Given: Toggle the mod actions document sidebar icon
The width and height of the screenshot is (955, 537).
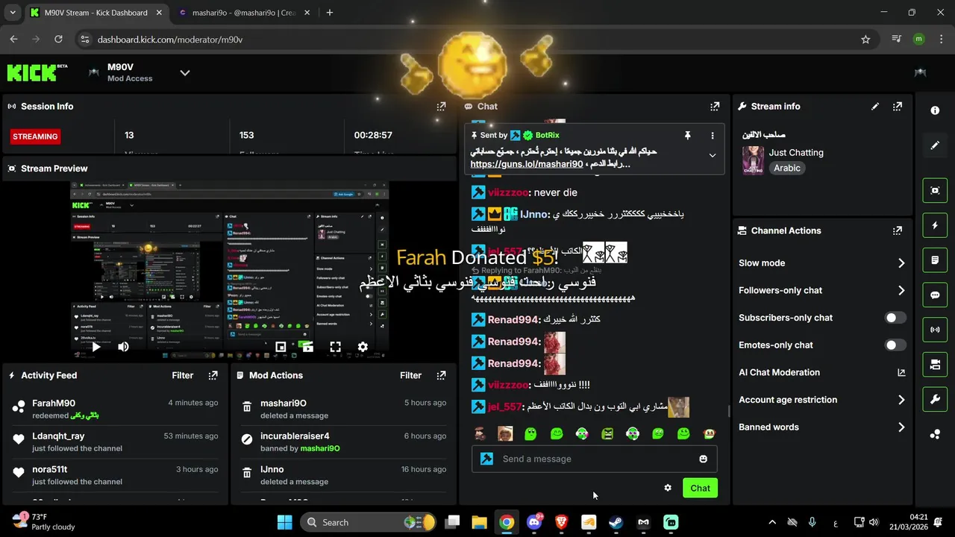Looking at the screenshot, I should pyautogui.click(x=935, y=260).
